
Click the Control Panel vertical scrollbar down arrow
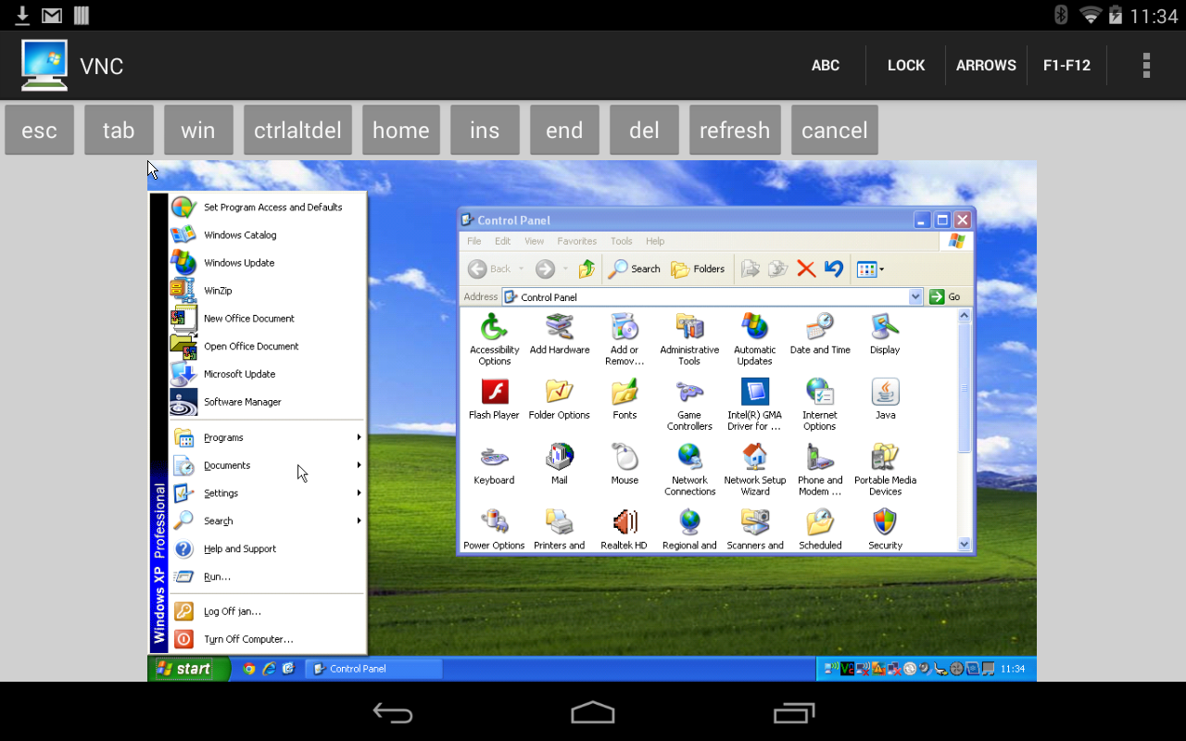[964, 545]
